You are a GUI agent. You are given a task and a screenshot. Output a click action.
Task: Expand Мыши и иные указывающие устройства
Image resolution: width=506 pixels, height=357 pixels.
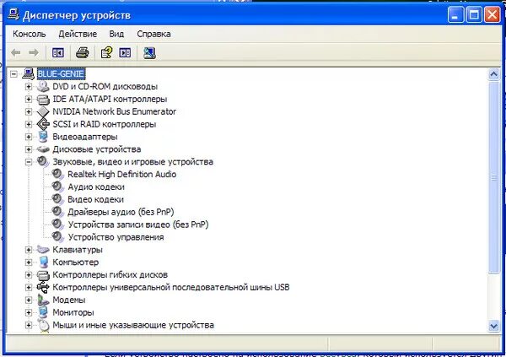(x=29, y=325)
